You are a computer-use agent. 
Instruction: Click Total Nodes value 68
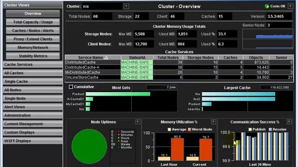[102, 17]
